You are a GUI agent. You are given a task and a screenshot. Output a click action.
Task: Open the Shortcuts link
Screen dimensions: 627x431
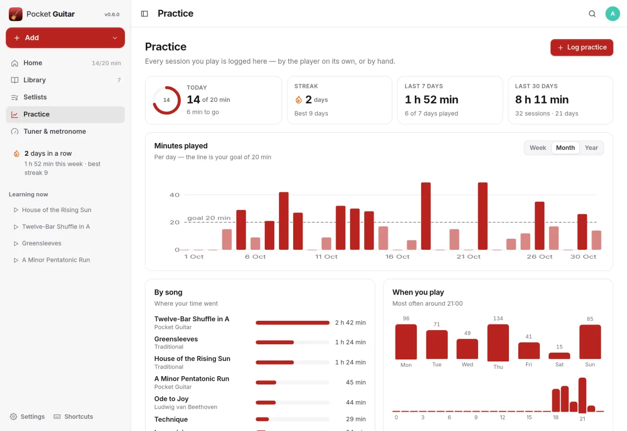[x=73, y=417]
